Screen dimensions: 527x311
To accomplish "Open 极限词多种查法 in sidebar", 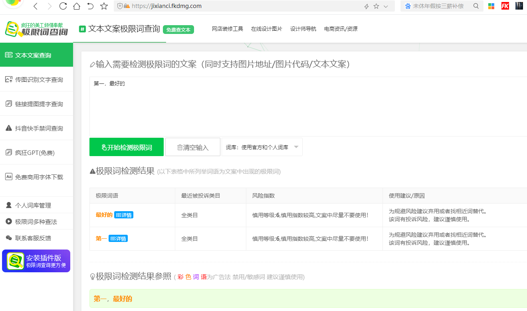I will pos(36,222).
